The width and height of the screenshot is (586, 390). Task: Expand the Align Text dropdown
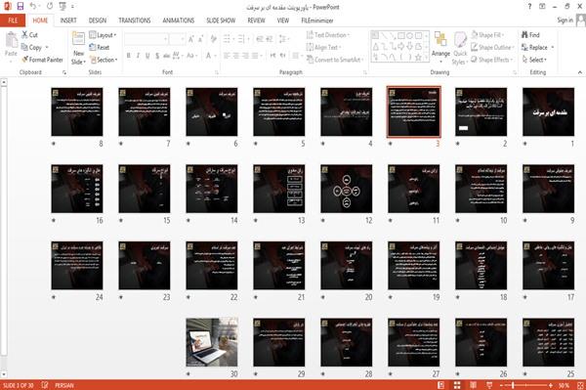pos(323,48)
